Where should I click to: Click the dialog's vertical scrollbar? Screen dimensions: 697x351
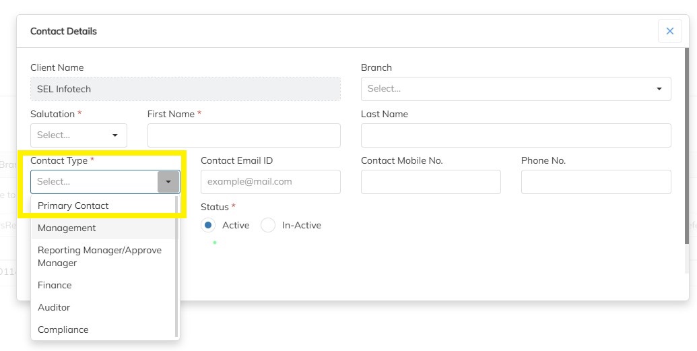pos(686,145)
